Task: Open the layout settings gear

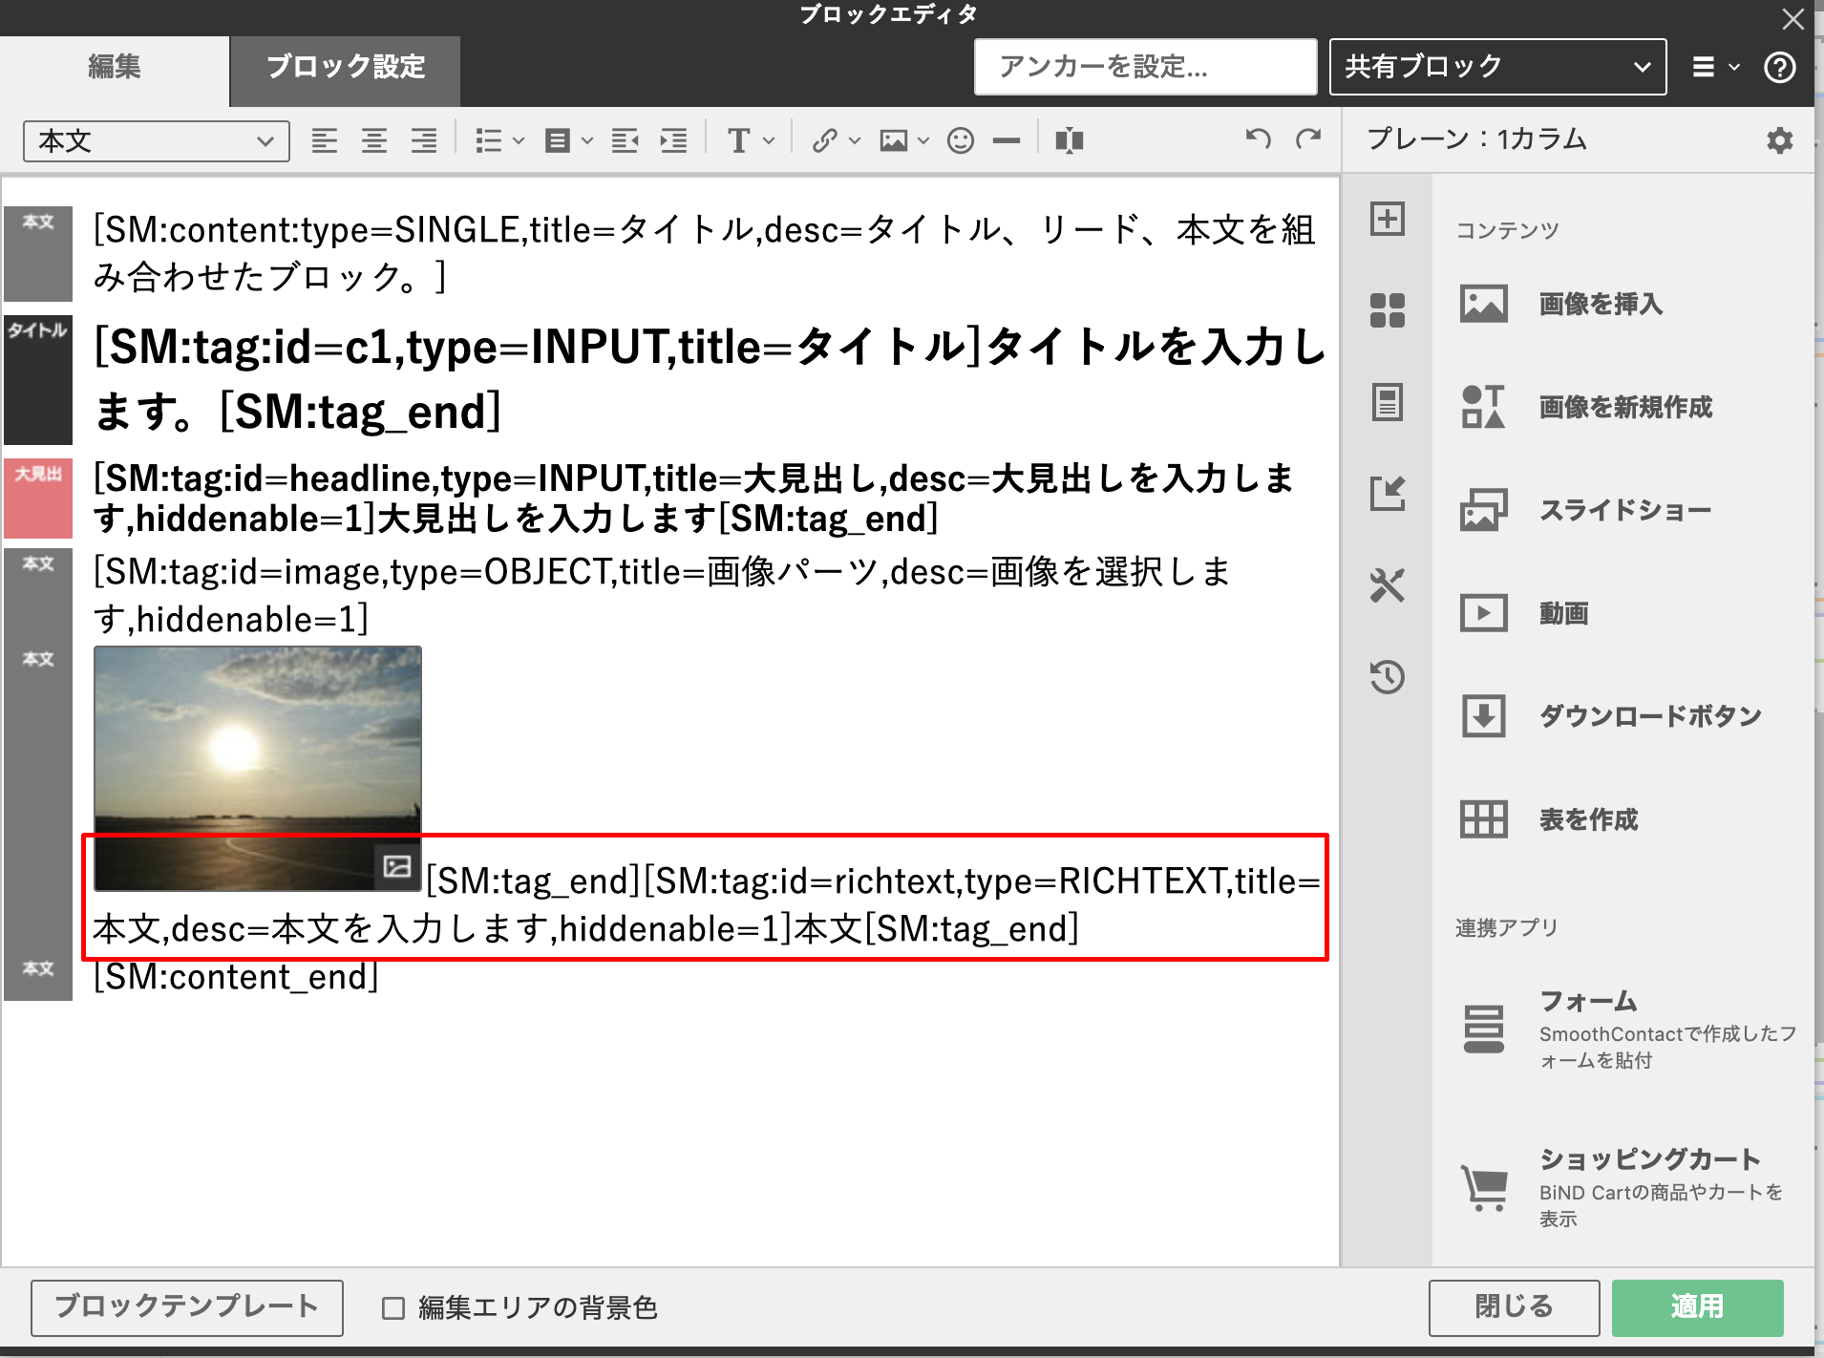Action: (1779, 140)
